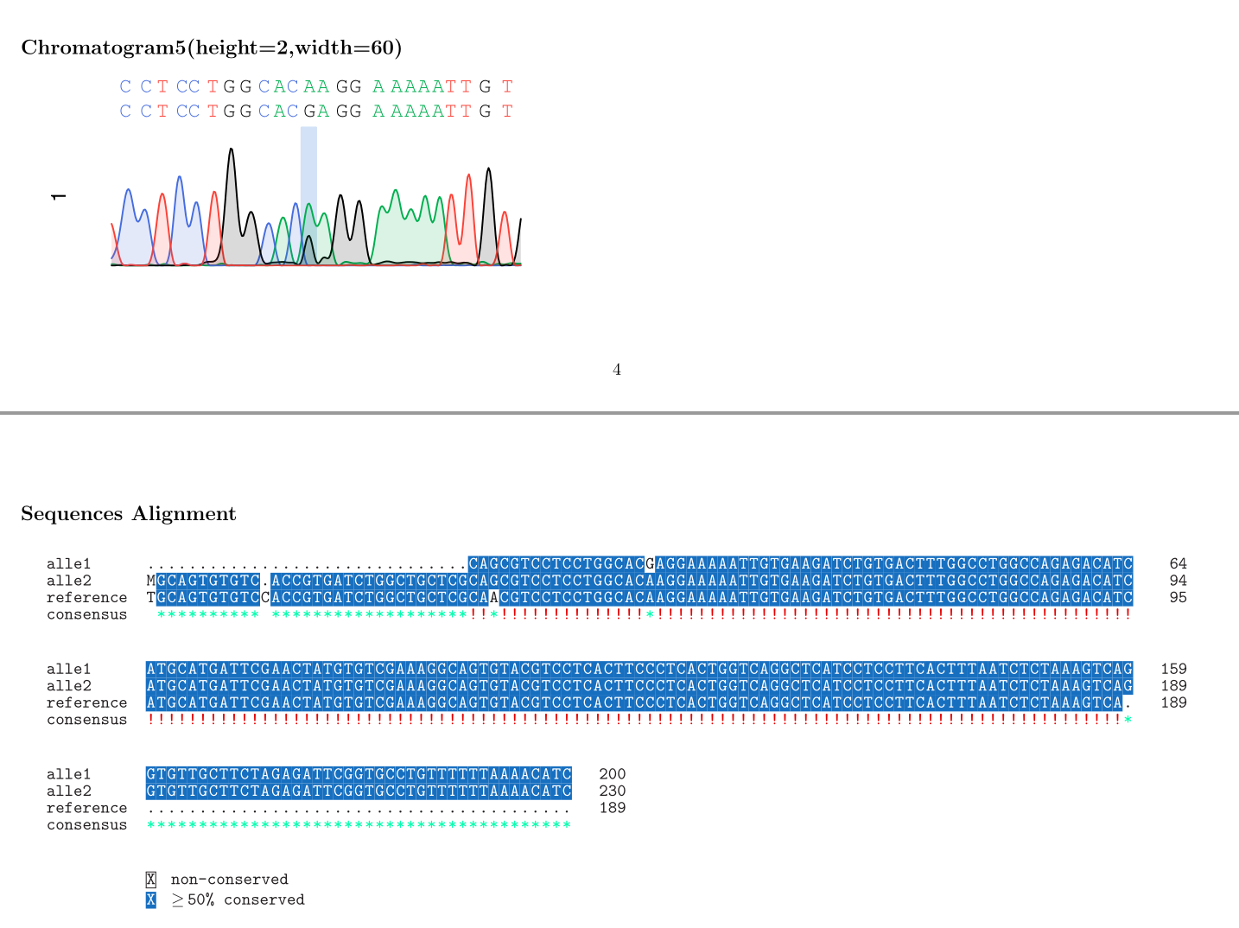Click the leading M in the alle2 sequence
Viewport: 1239px width, 928px height.
click(150, 581)
